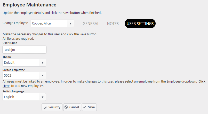
Task: Click the '5062' Switch Employee field
Action: (21, 76)
